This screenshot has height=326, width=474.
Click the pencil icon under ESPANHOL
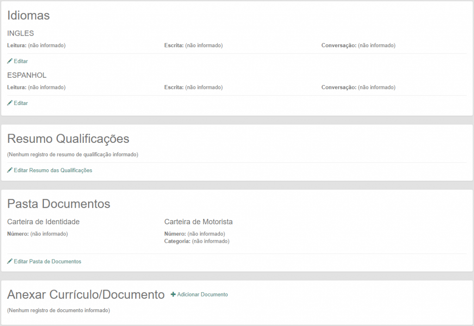pyautogui.click(x=10, y=103)
